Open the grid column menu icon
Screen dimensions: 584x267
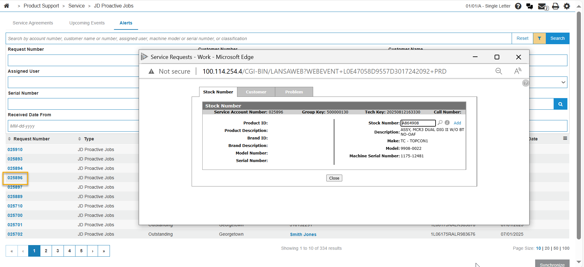click(x=565, y=139)
